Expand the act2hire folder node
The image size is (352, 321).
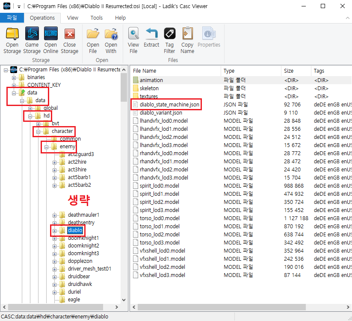(x=54, y=162)
